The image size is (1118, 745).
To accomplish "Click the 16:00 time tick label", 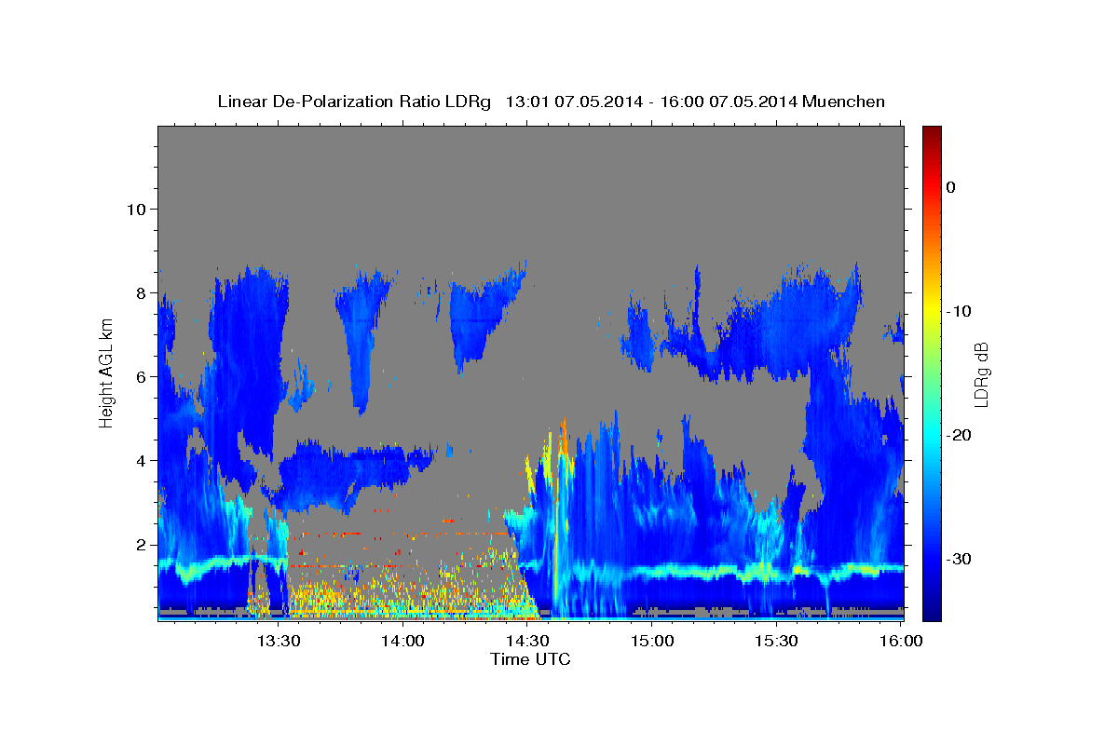I will pyautogui.click(x=900, y=642).
